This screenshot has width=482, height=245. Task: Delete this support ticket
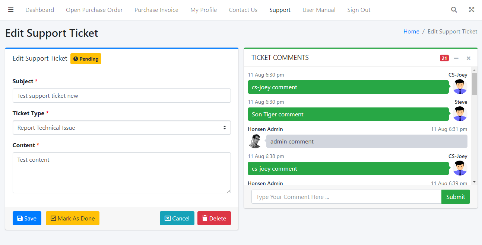[214, 218]
